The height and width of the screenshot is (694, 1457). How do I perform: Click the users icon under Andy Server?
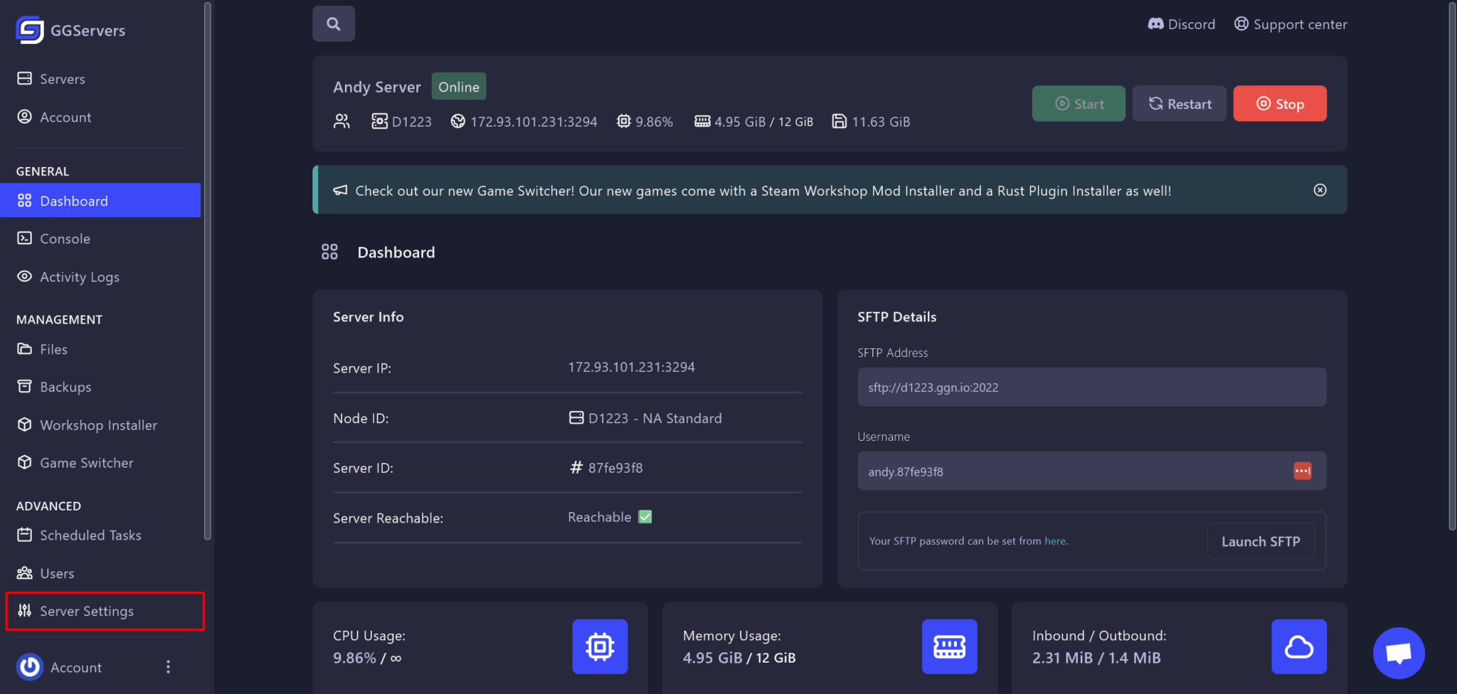pyautogui.click(x=341, y=122)
